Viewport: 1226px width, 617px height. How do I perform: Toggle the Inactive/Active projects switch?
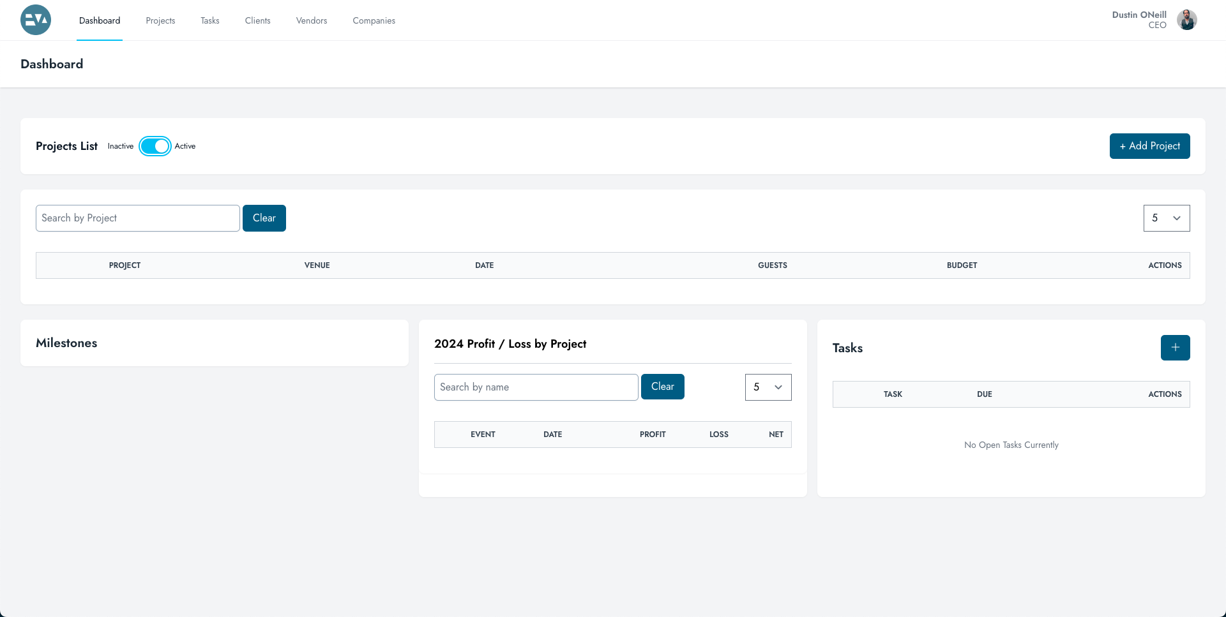click(x=155, y=146)
